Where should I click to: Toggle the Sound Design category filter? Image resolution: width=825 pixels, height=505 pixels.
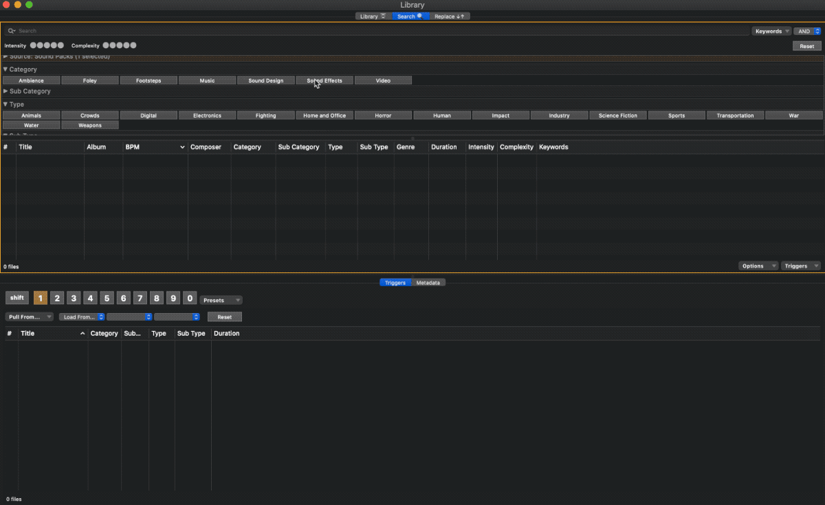click(x=265, y=80)
